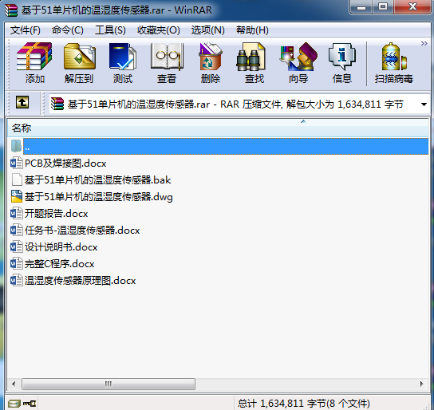Click the DWG file icon
The image size is (434, 410).
click(x=16, y=196)
